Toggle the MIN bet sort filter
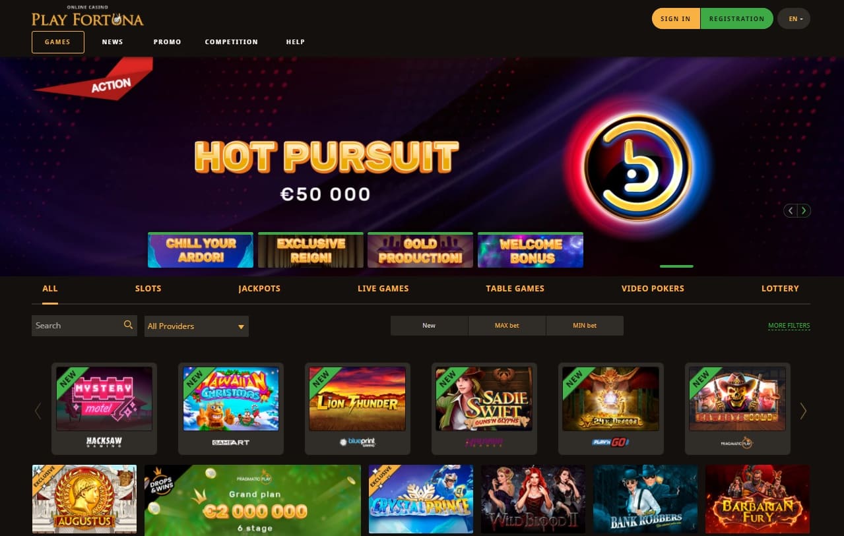The width and height of the screenshot is (844, 536). tap(585, 326)
